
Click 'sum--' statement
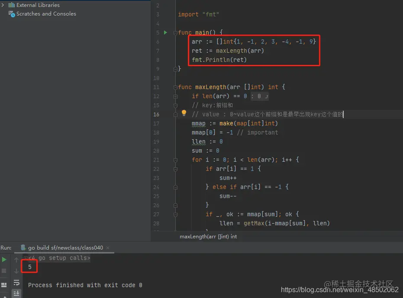pyautogui.click(x=228, y=196)
